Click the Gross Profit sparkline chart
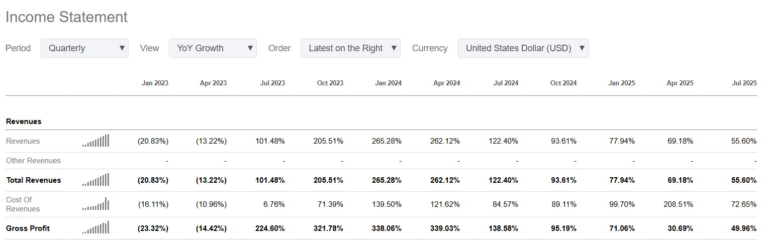 pyautogui.click(x=95, y=228)
